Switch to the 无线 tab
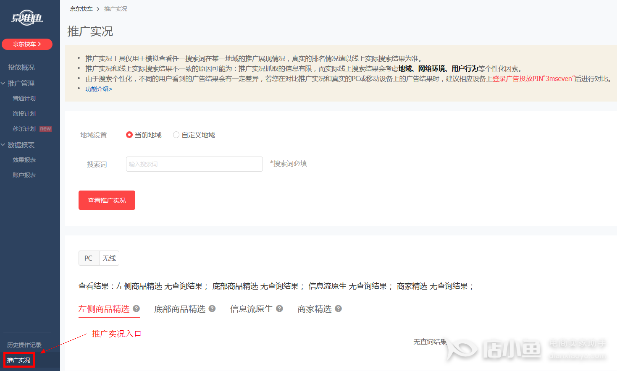 pyautogui.click(x=109, y=258)
